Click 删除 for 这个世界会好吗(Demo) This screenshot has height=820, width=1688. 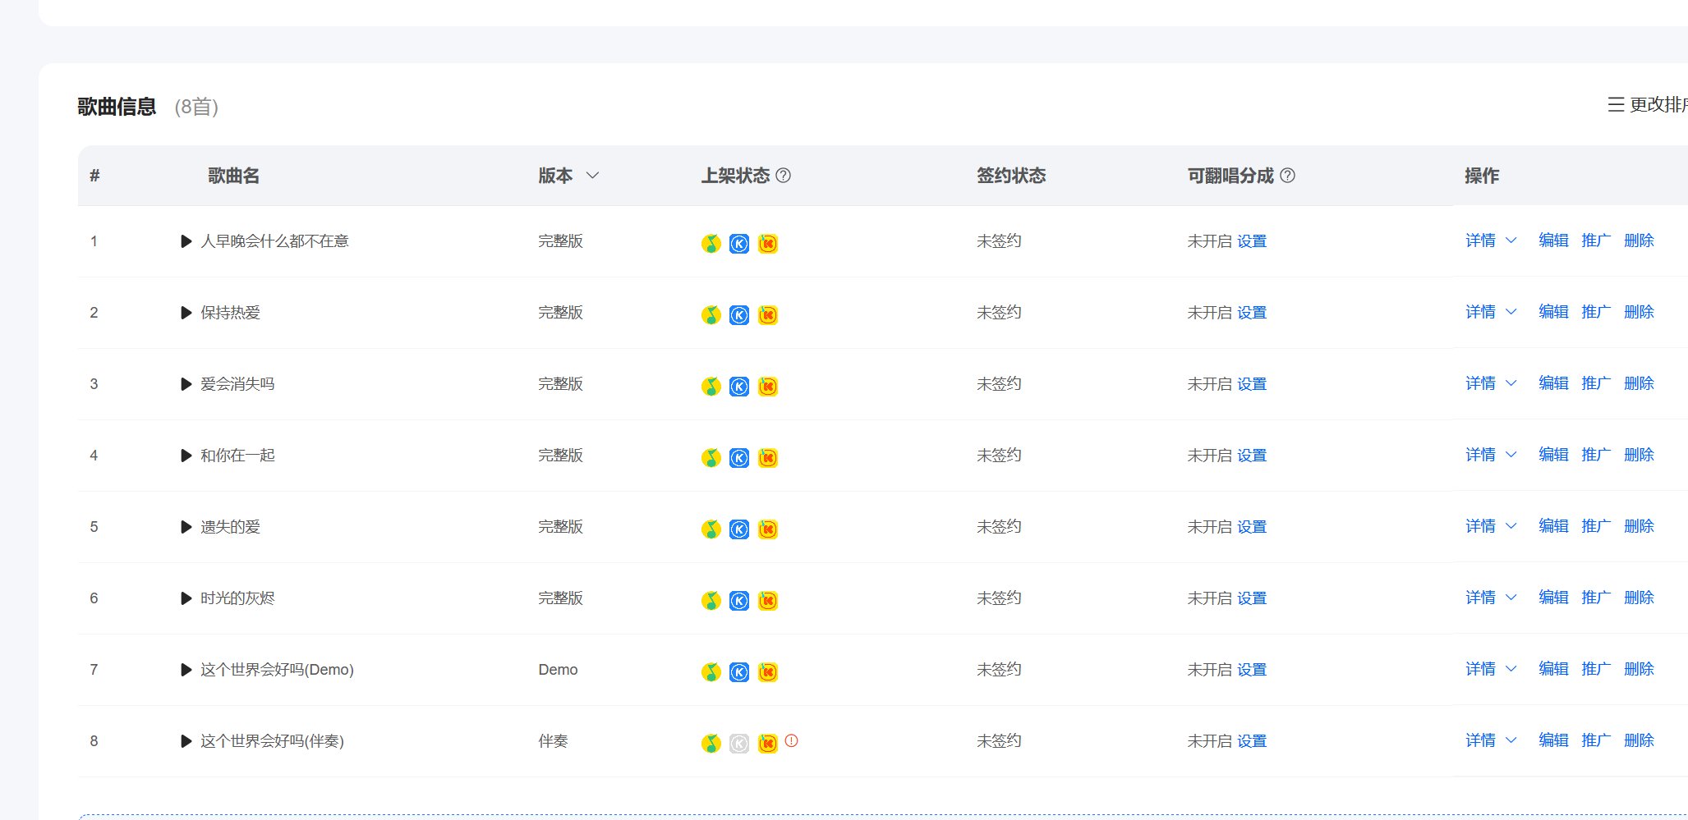[1639, 669]
